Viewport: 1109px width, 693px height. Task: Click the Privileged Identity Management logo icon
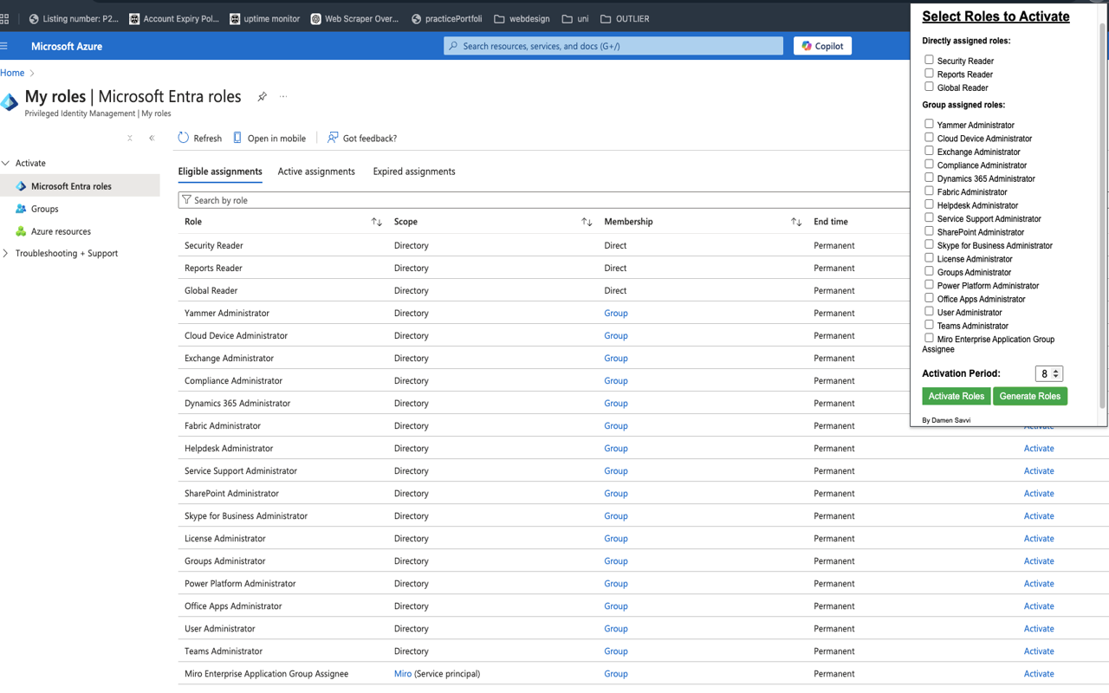pos(10,102)
